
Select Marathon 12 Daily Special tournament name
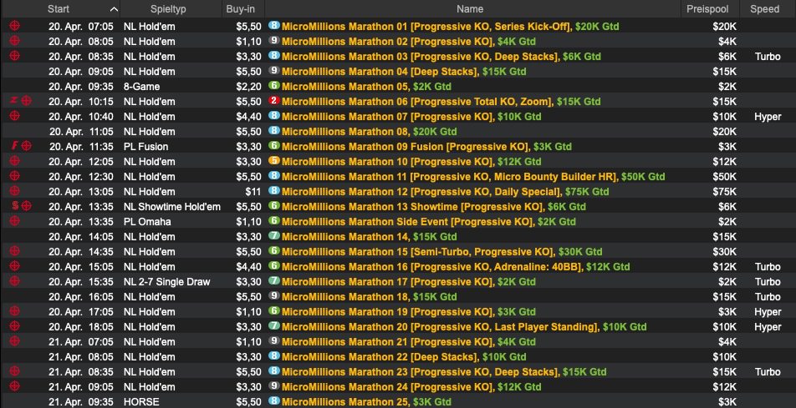click(x=445, y=191)
